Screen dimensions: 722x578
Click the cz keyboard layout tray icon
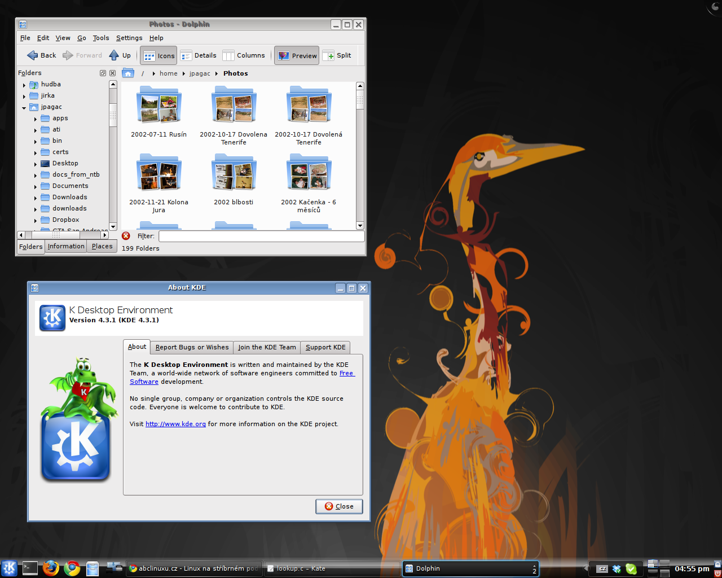tap(602, 569)
